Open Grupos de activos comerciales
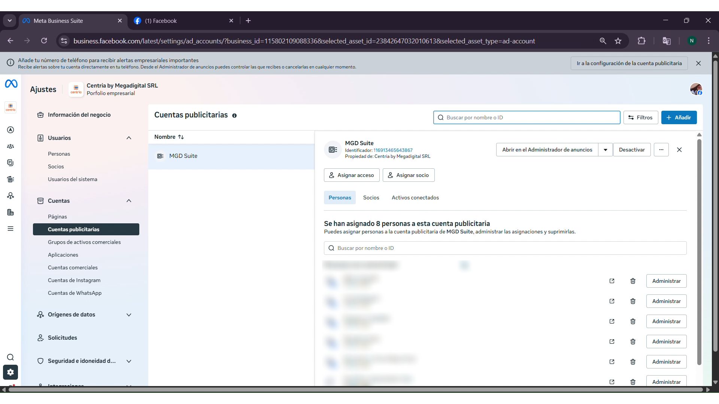 84,242
